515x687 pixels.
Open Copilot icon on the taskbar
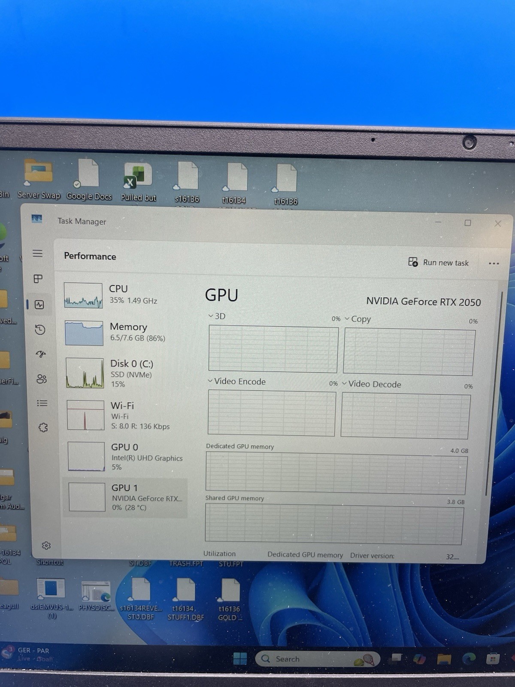tap(419, 658)
